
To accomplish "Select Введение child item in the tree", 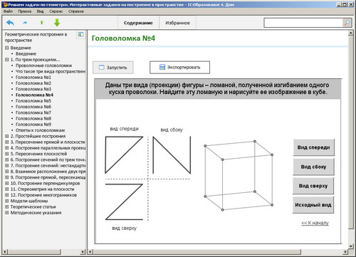I will point(26,54).
